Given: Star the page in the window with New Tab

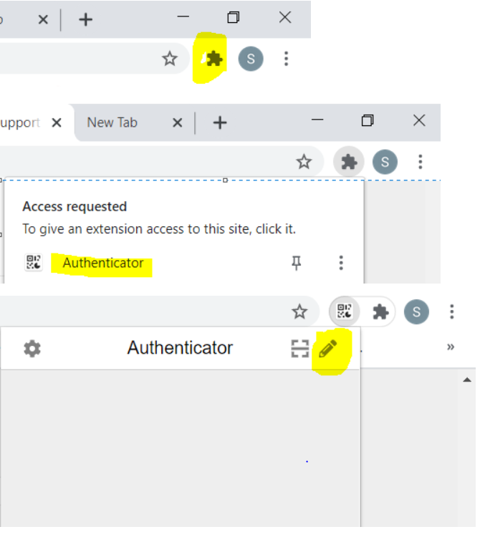Looking at the screenshot, I should point(304,162).
